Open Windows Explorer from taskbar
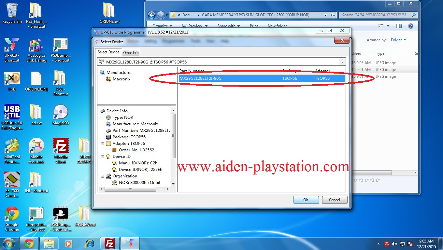 click(49, 243)
